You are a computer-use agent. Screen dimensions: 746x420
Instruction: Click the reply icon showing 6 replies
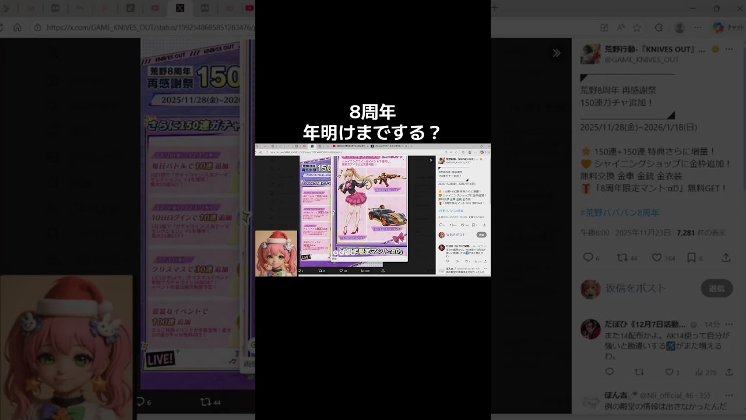pyautogui.click(x=588, y=257)
